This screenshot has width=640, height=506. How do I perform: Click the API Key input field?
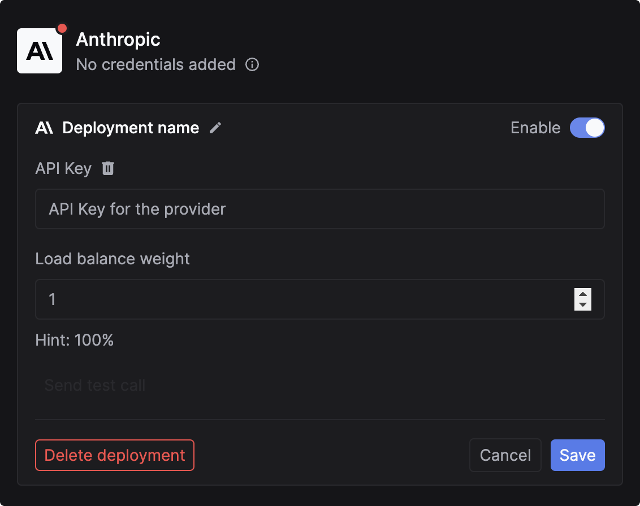pyautogui.click(x=319, y=209)
